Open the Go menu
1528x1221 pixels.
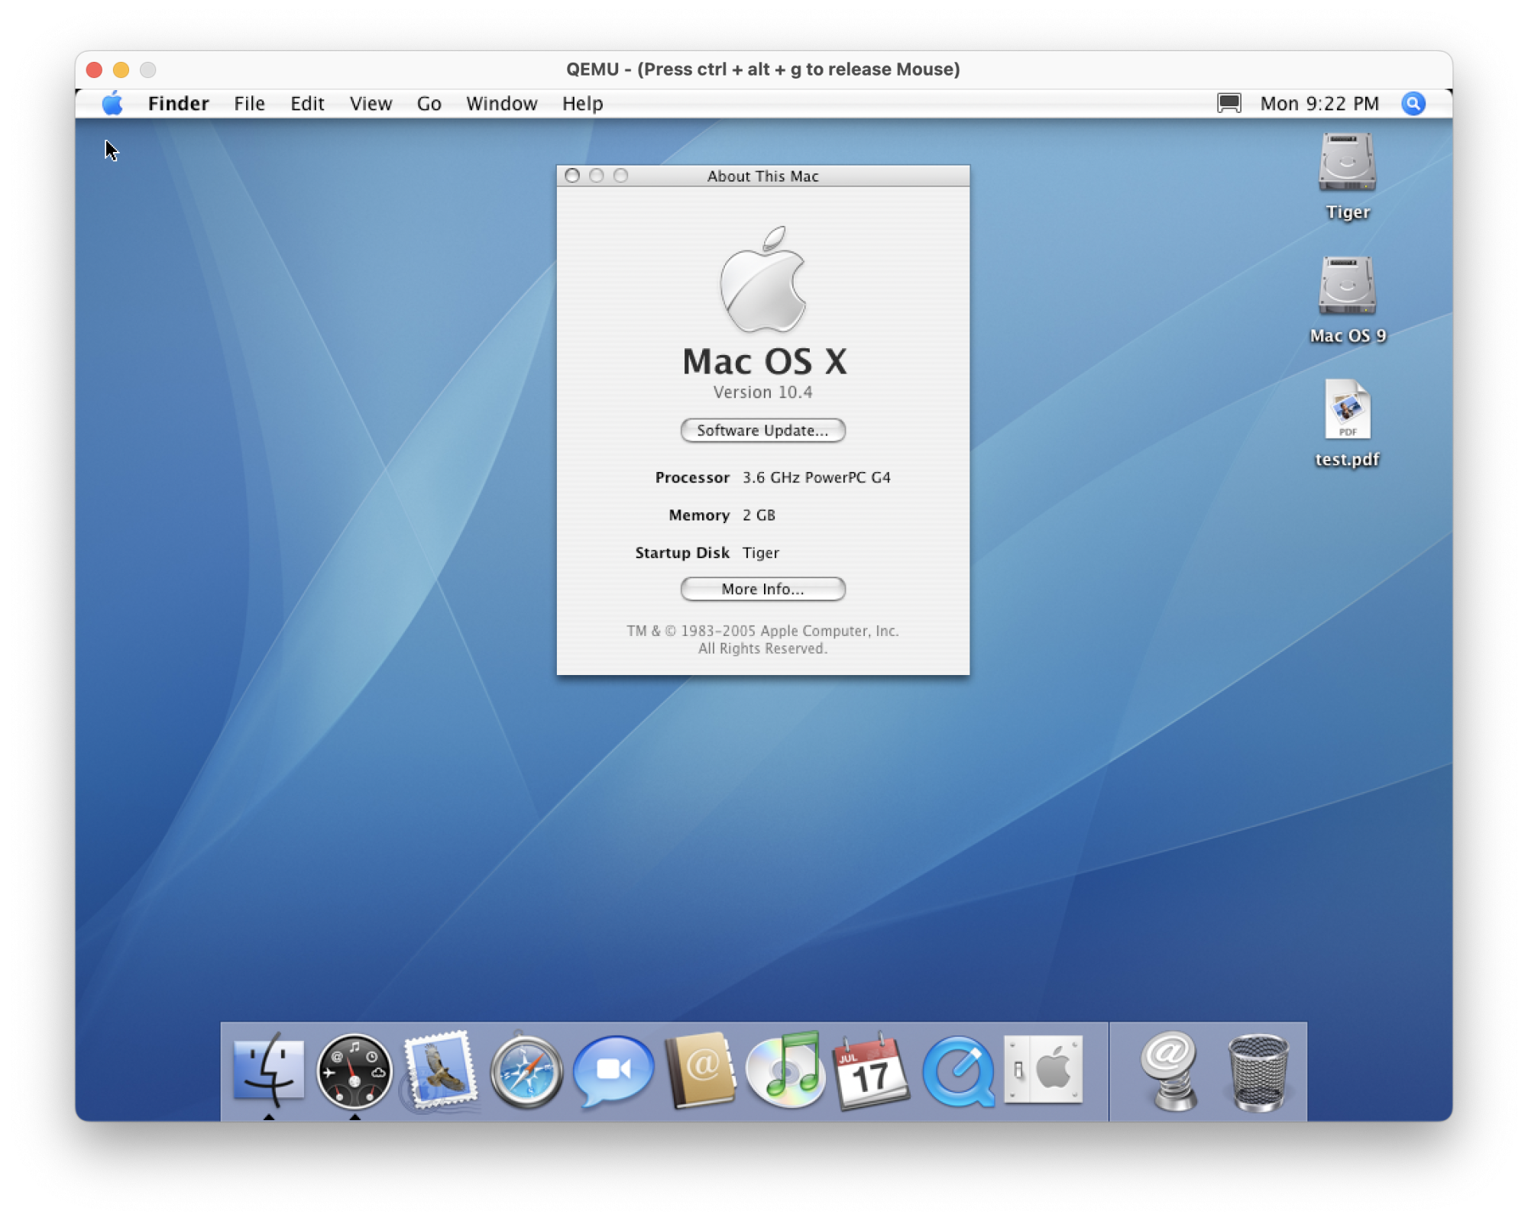[x=429, y=103]
